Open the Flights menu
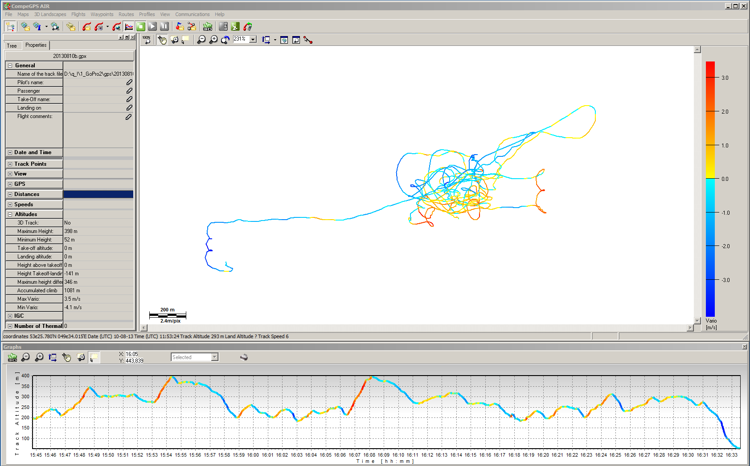The height and width of the screenshot is (466, 750). (78, 14)
